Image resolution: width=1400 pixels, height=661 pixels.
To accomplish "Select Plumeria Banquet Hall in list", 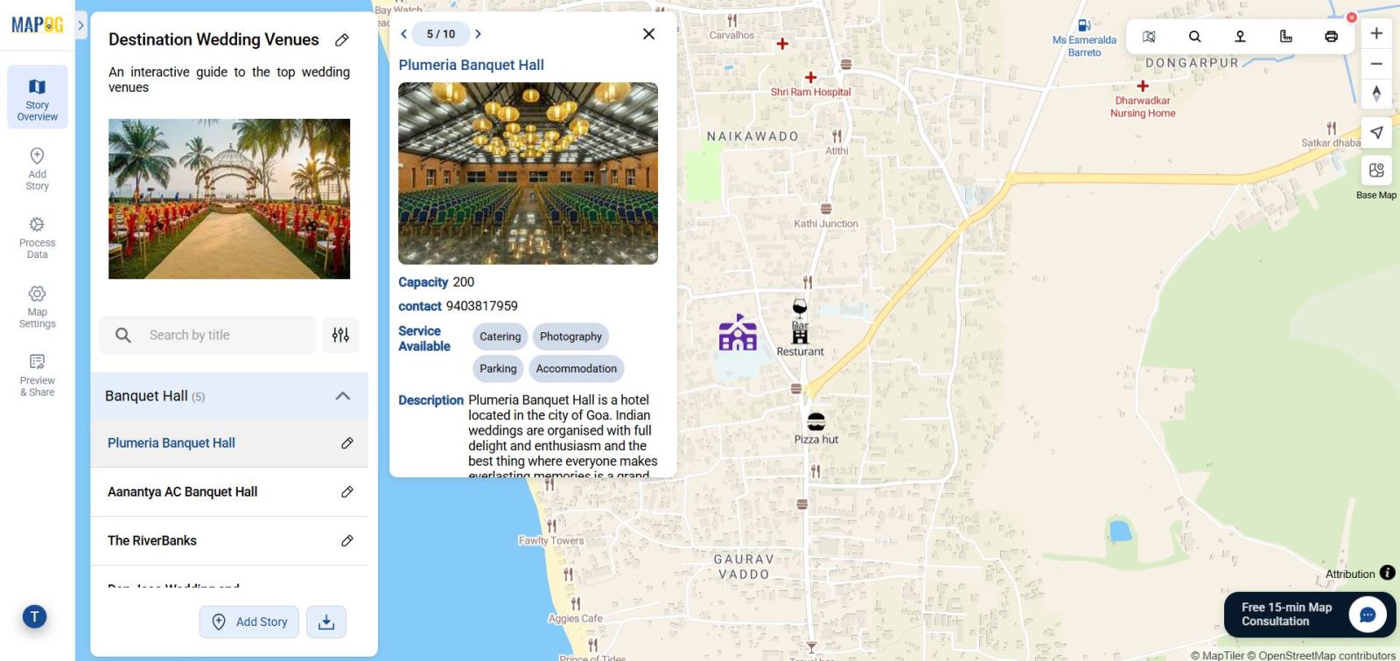I will click(171, 443).
